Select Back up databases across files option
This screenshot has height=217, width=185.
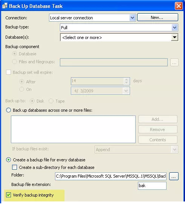point(8,110)
